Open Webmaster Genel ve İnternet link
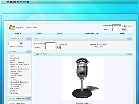 pyautogui.click(x=20, y=69)
